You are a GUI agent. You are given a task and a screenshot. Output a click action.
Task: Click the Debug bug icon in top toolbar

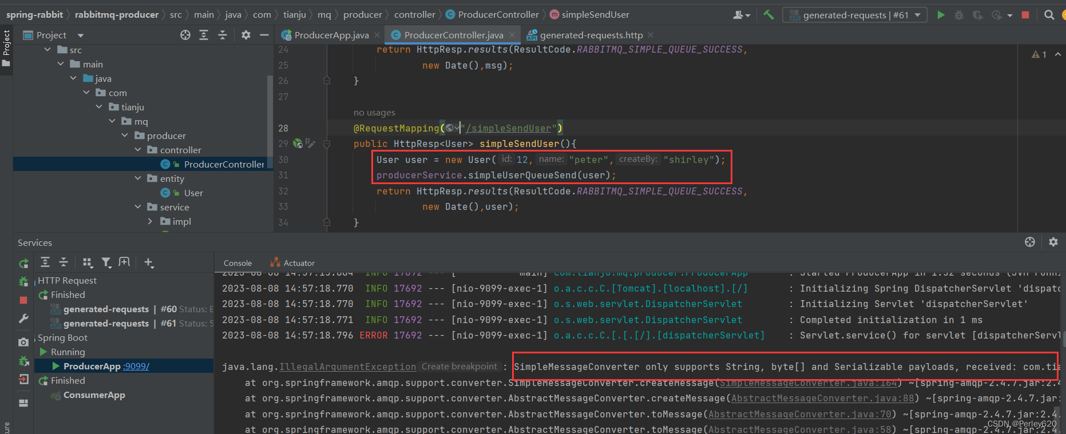[959, 15]
